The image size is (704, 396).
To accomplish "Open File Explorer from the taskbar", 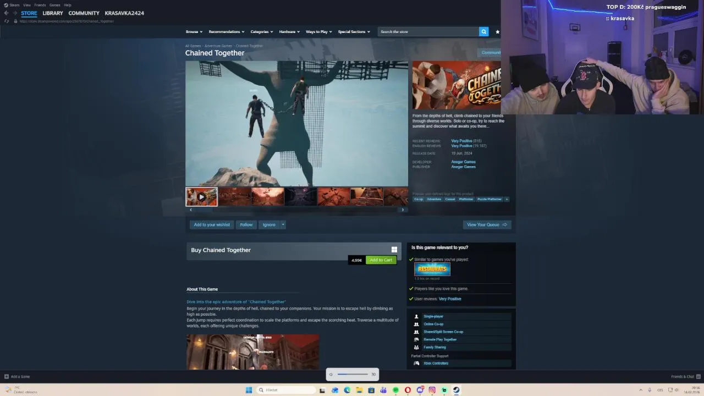I will coord(359,390).
